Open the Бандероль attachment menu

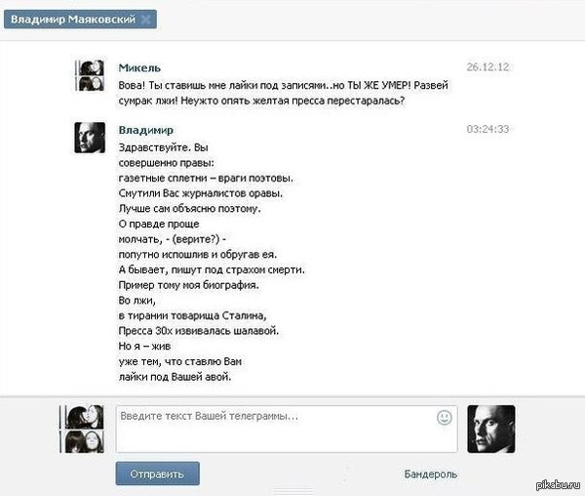point(431,474)
